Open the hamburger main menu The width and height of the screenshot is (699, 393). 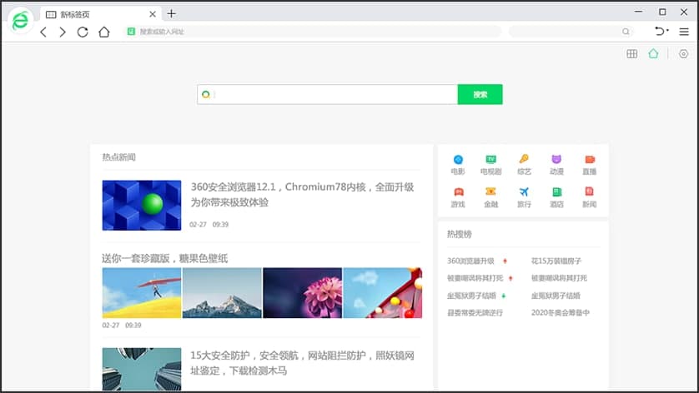pos(684,32)
